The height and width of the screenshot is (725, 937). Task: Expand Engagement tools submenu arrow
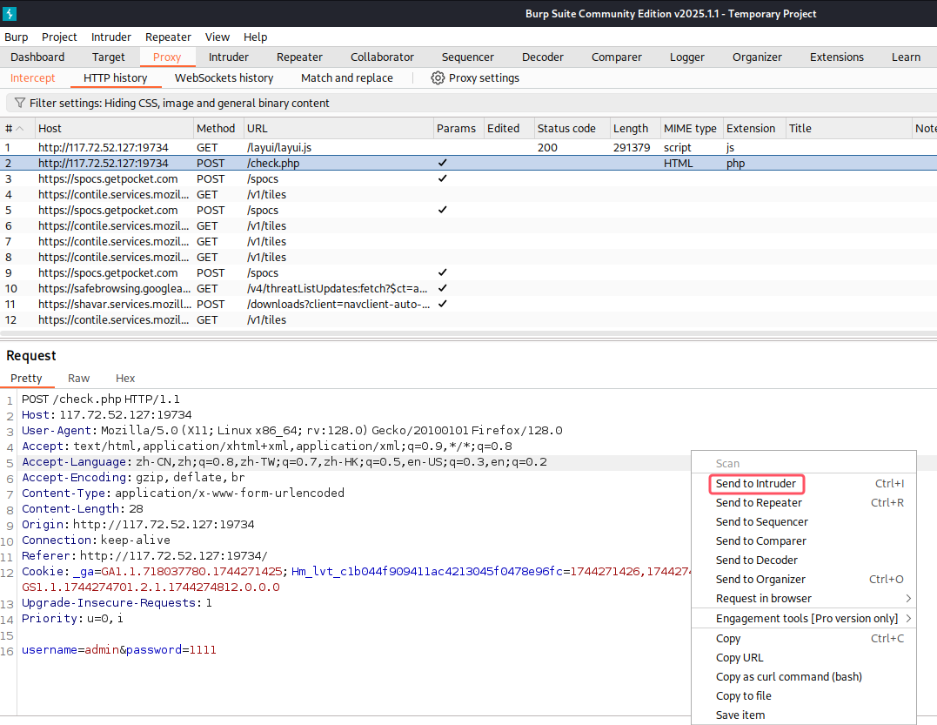[907, 619]
